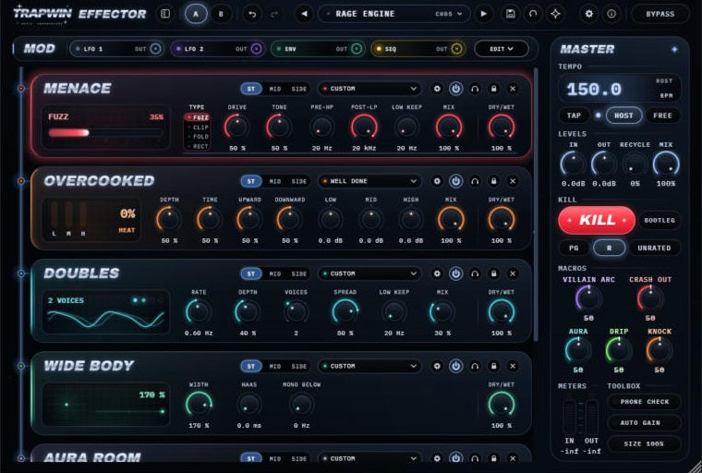
Task: Toggle AURA ROOM module power
Action: tap(455, 458)
